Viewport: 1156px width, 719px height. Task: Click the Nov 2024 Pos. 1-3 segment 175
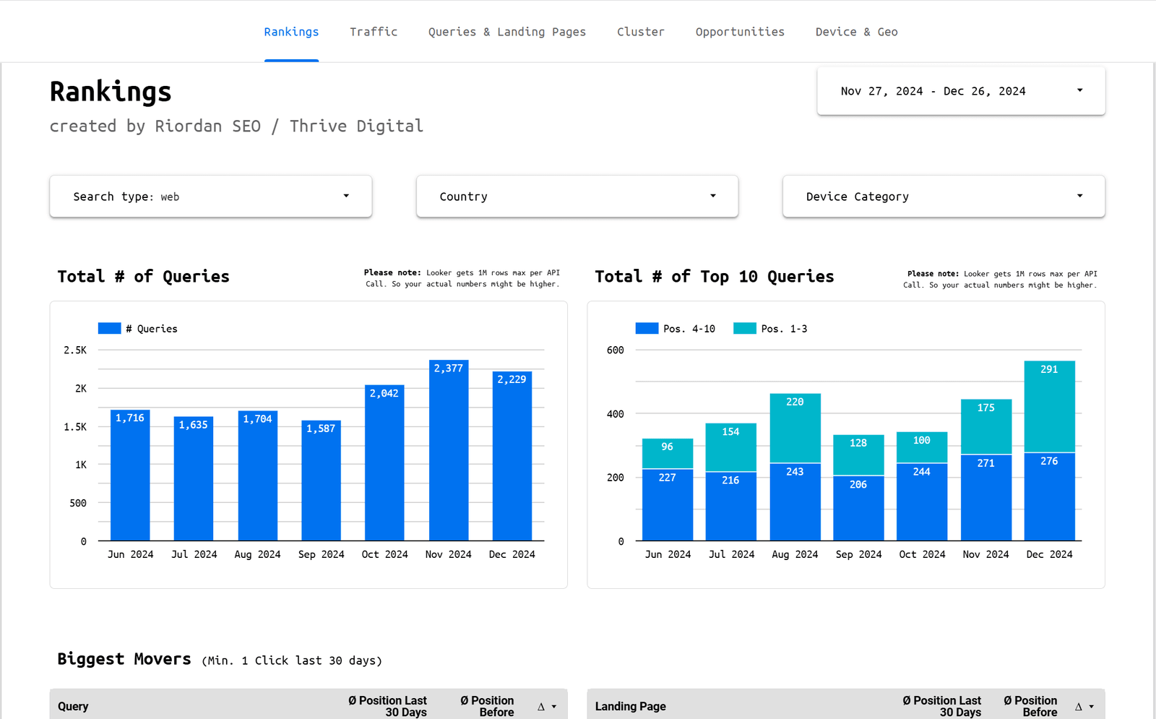[x=986, y=427]
